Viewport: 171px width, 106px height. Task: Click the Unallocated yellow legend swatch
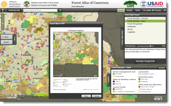[114, 76]
